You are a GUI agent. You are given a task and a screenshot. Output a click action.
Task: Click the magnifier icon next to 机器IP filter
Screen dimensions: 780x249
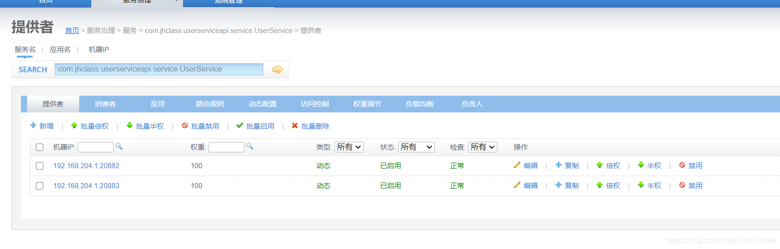(119, 146)
